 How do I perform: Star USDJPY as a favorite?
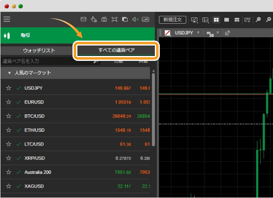pos(8,88)
